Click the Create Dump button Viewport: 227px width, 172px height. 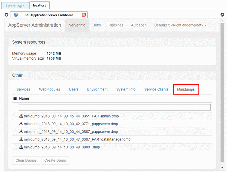tap(55, 160)
